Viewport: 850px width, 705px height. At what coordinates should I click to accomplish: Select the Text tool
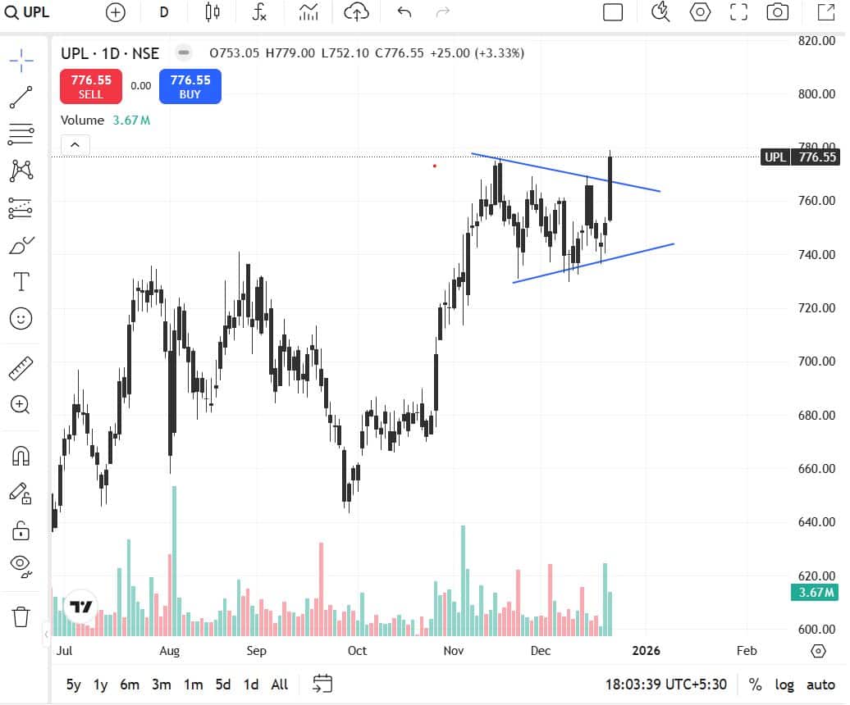click(21, 281)
